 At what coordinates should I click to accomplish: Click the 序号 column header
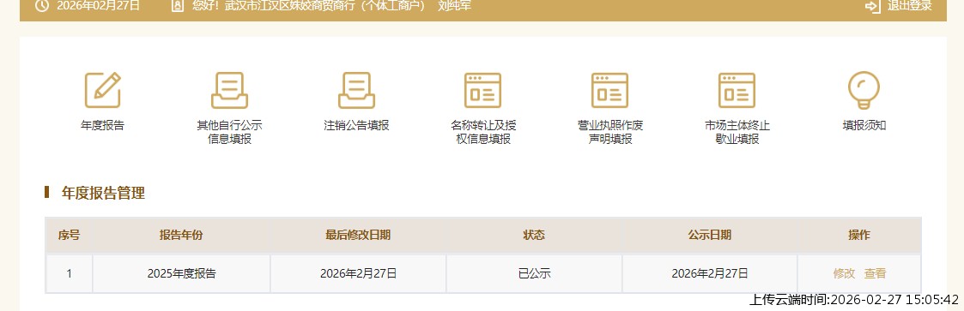coord(69,235)
